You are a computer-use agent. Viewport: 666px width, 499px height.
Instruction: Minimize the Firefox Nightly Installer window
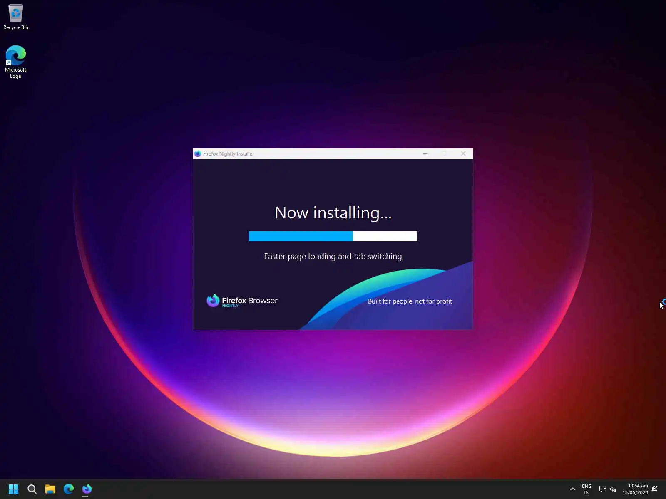425,154
